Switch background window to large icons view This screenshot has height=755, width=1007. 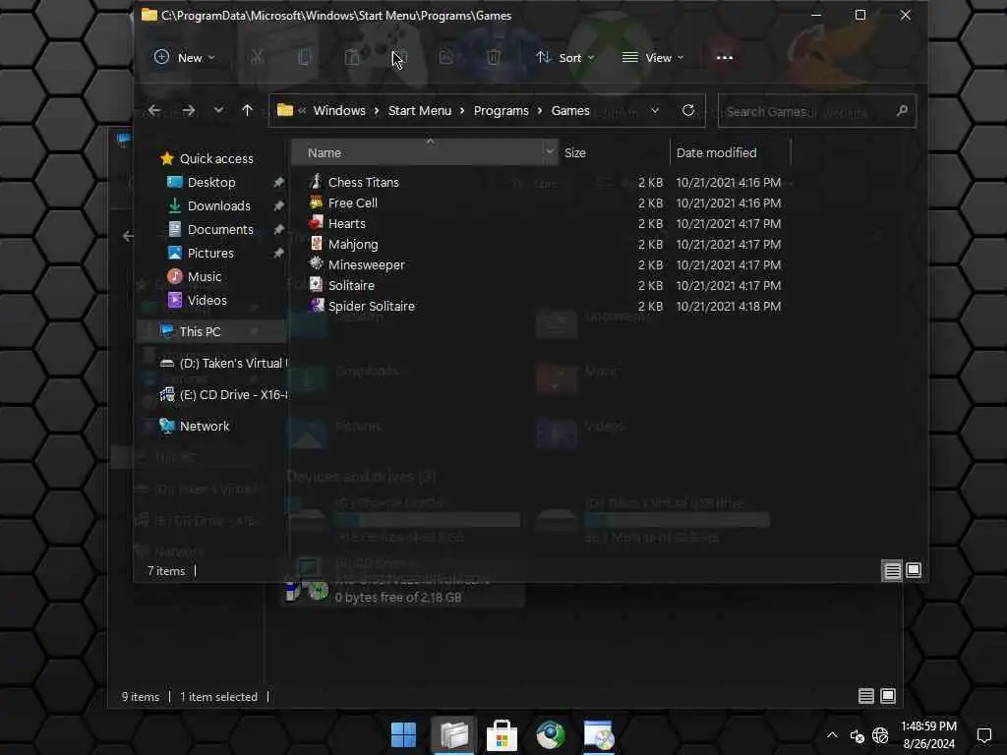888,696
